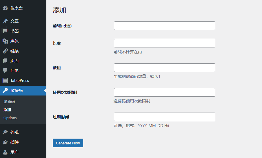Screen dimensions: 262x158
Task: Click into the 长度 text field
Action: click(x=164, y=43)
